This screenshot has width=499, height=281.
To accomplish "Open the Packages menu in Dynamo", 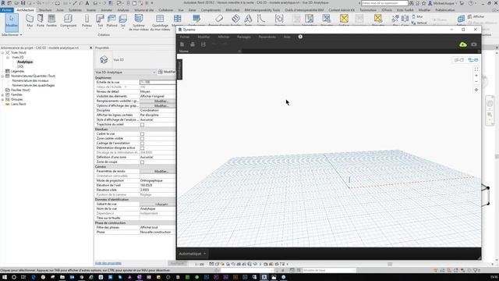I will pos(244,37).
